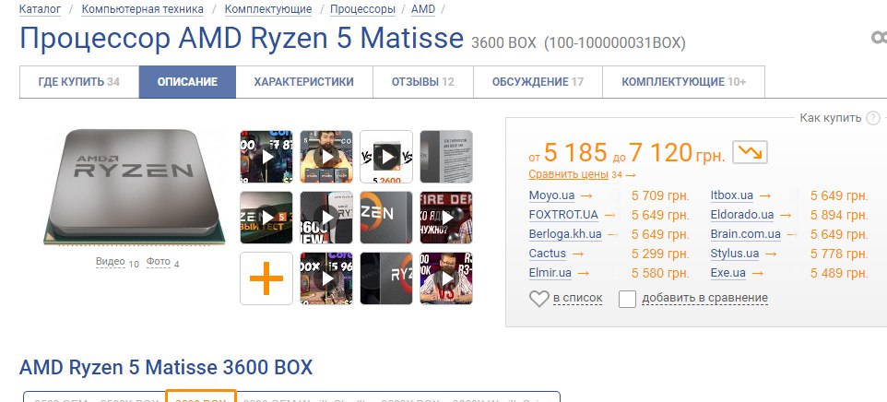Click the arrow after Сравнить цены 34

coord(630,175)
